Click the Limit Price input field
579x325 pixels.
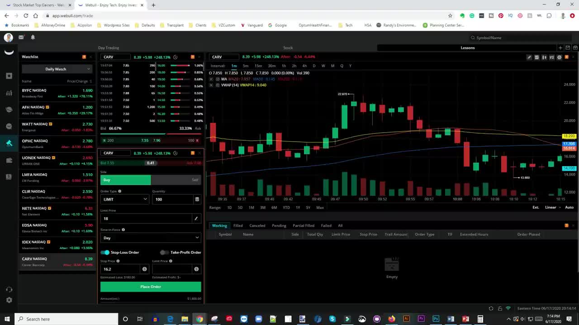[x=147, y=218]
